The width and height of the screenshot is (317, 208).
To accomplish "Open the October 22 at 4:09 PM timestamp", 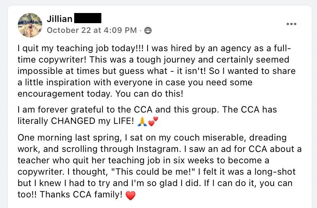I will (x=92, y=30).
